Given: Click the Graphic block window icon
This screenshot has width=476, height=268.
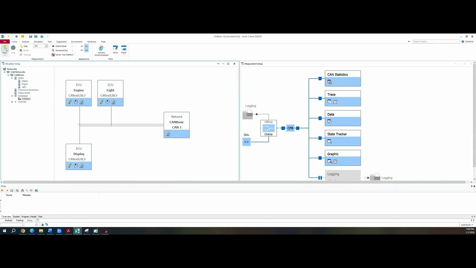Looking at the screenshot, I should 329,161.
